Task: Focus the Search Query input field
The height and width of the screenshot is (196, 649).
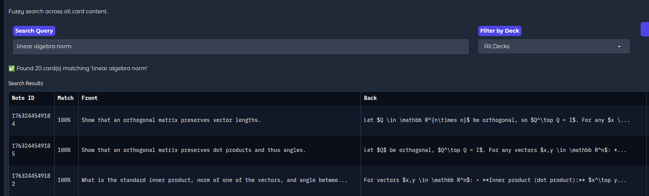Action: pyautogui.click(x=240, y=46)
